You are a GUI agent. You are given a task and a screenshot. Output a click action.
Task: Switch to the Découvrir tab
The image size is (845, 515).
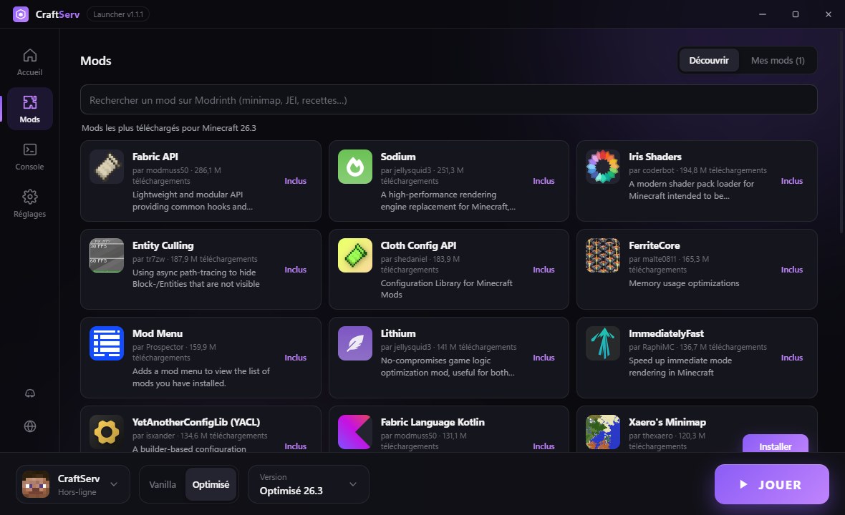coord(709,60)
